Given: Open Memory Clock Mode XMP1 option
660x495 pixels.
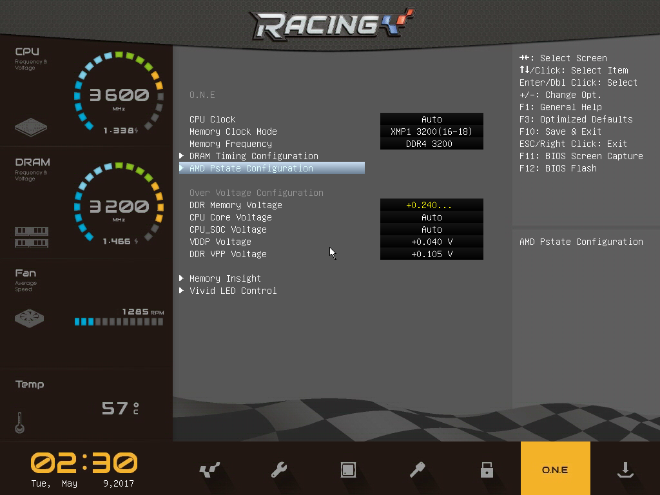Looking at the screenshot, I should [x=431, y=131].
